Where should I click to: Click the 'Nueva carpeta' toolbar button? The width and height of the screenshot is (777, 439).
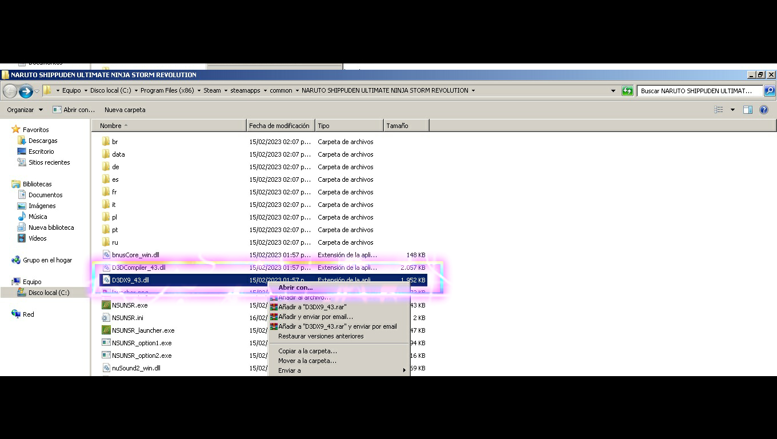click(125, 110)
